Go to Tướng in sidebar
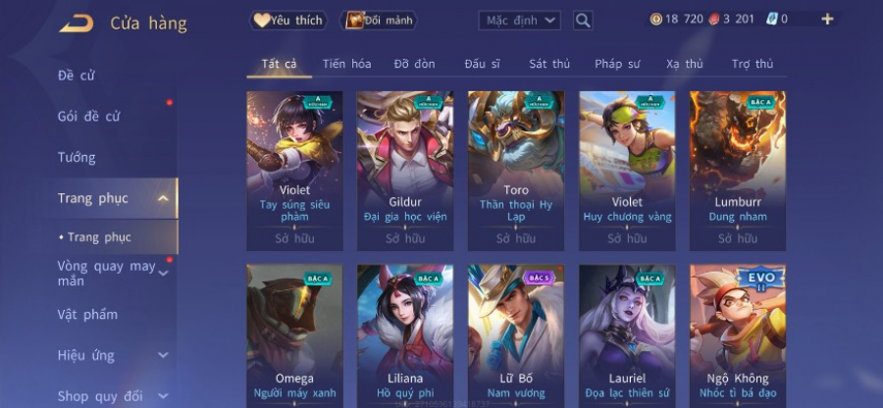Image resolution: width=883 pixels, height=408 pixels. pyautogui.click(x=77, y=157)
